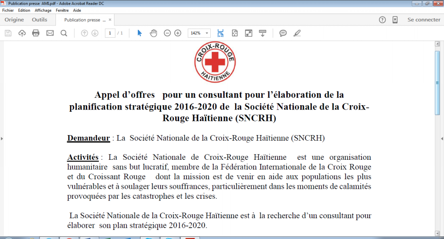This screenshot has height=239, width=444.
Task: Click the page number input field
Action: (x=110, y=33)
